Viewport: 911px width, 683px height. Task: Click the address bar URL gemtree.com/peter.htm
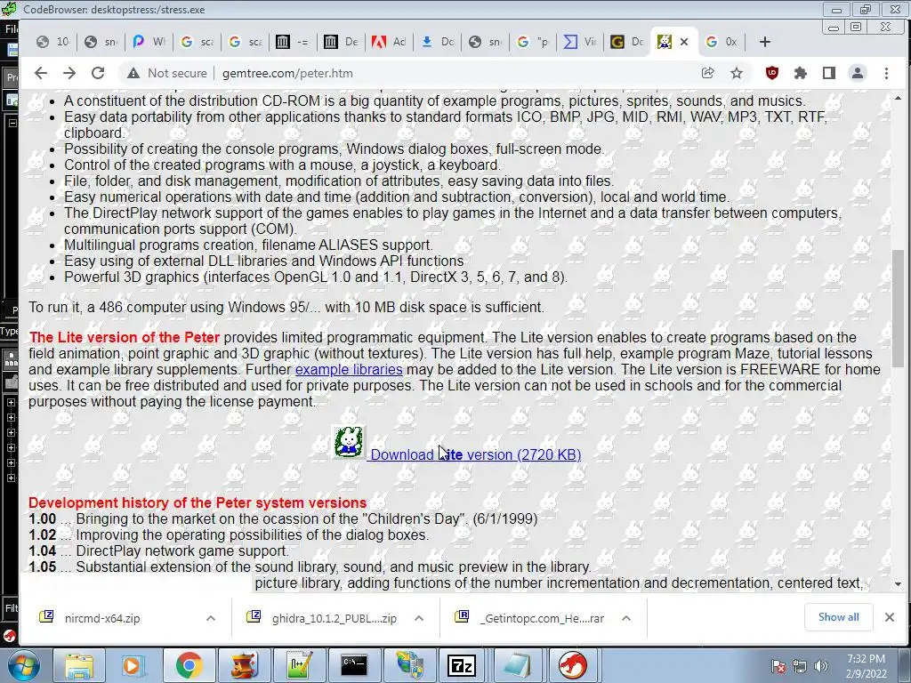287,73
